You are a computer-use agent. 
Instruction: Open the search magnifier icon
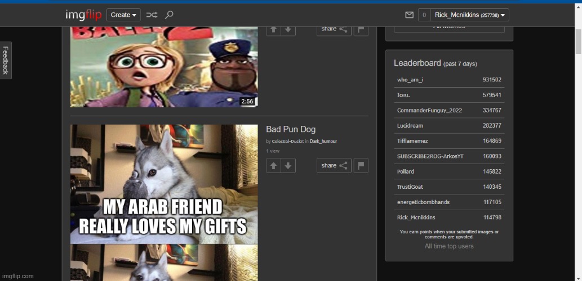169,15
